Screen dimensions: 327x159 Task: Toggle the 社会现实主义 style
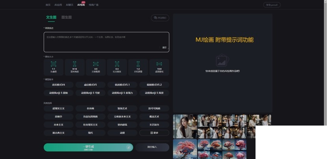pyautogui.click(x=90, y=125)
